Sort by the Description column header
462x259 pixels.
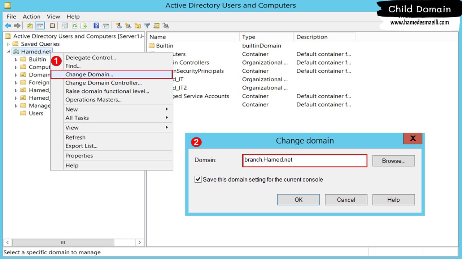[x=324, y=37]
